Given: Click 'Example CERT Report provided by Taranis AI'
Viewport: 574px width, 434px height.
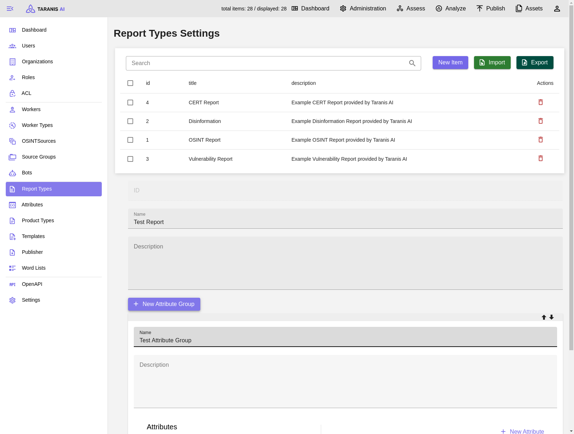Looking at the screenshot, I should (x=342, y=102).
